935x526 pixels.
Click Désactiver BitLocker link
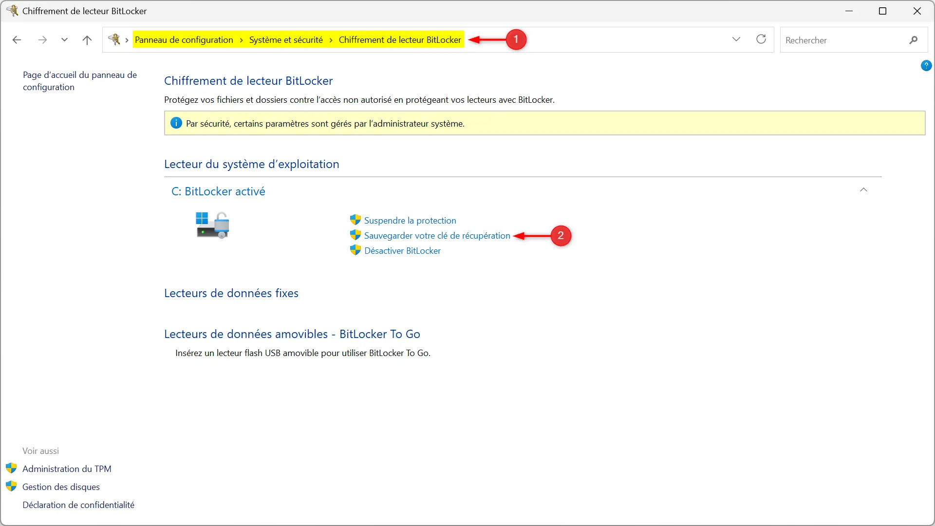click(402, 251)
